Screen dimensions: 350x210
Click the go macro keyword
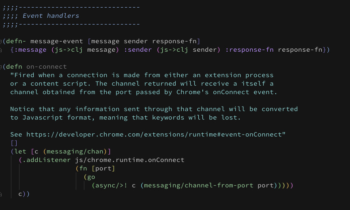pos(91,177)
